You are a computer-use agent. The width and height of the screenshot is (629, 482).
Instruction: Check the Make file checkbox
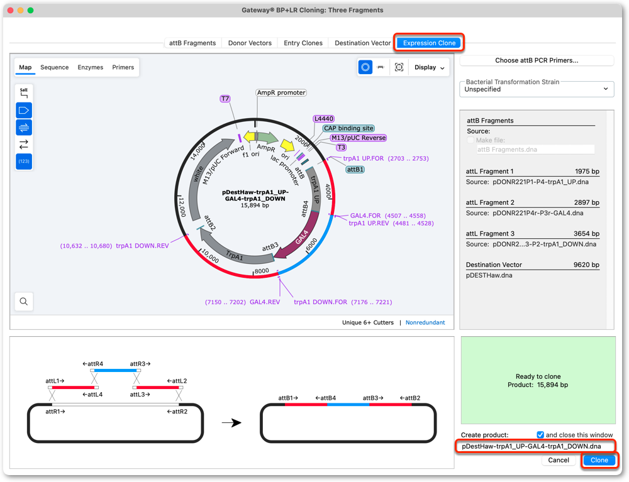[470, 140]
